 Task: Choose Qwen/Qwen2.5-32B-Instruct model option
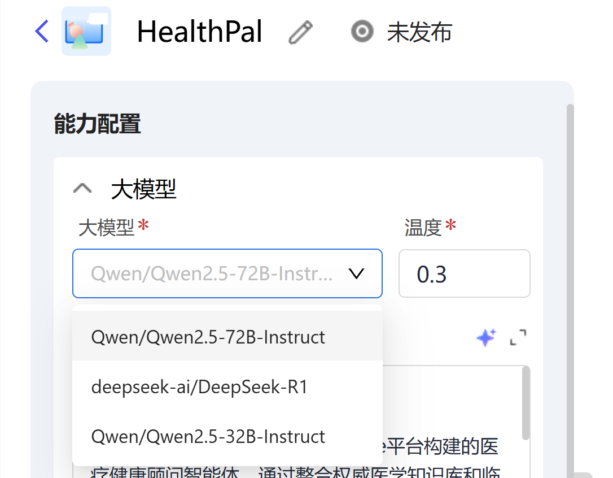coord(208,436)
